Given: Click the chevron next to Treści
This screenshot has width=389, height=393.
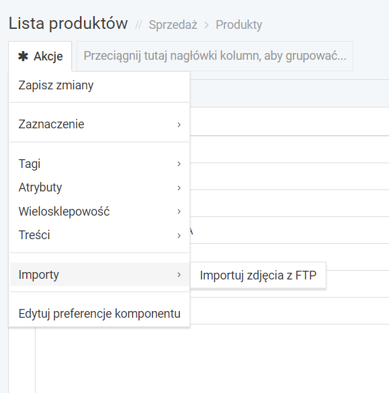Looking at the screenshot, I should point(179,235).
